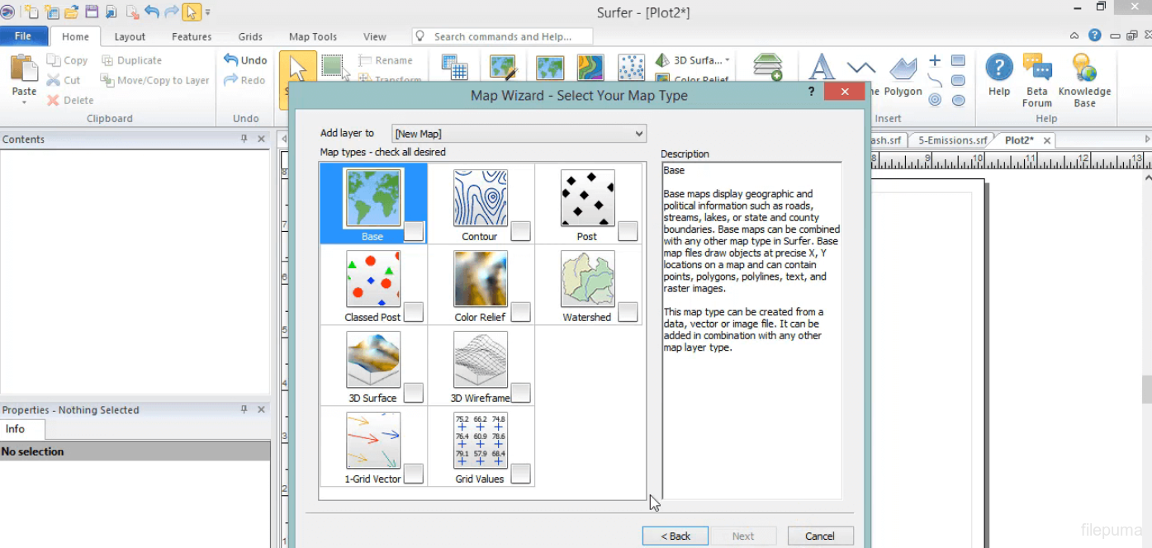Select the Base map type thumbnail
Image resolution: width=1152 pixels, height=548 pixels.
click(x=373, y=198)
